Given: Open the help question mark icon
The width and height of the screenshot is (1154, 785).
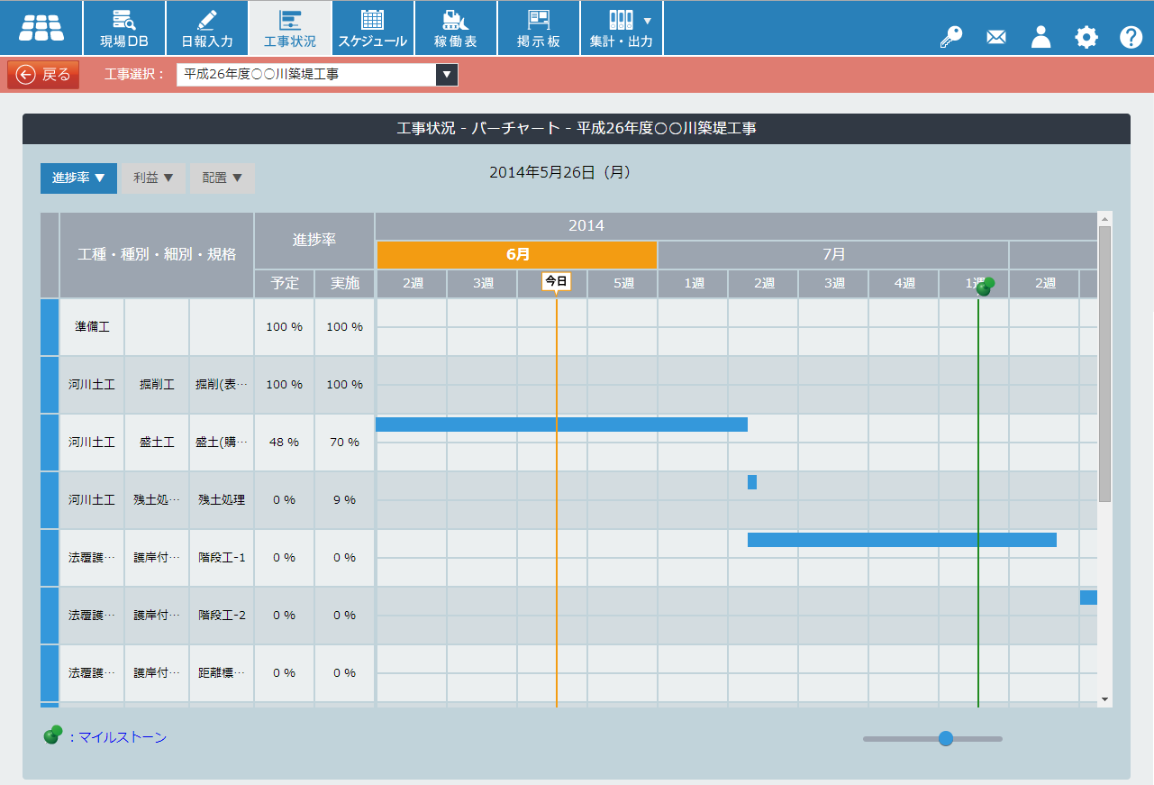Looking at the screenshot, I should (1131, 37).
